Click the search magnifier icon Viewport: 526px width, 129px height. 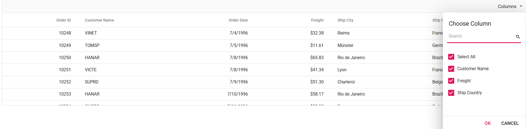pyautogui.click(x=518, y=37)
